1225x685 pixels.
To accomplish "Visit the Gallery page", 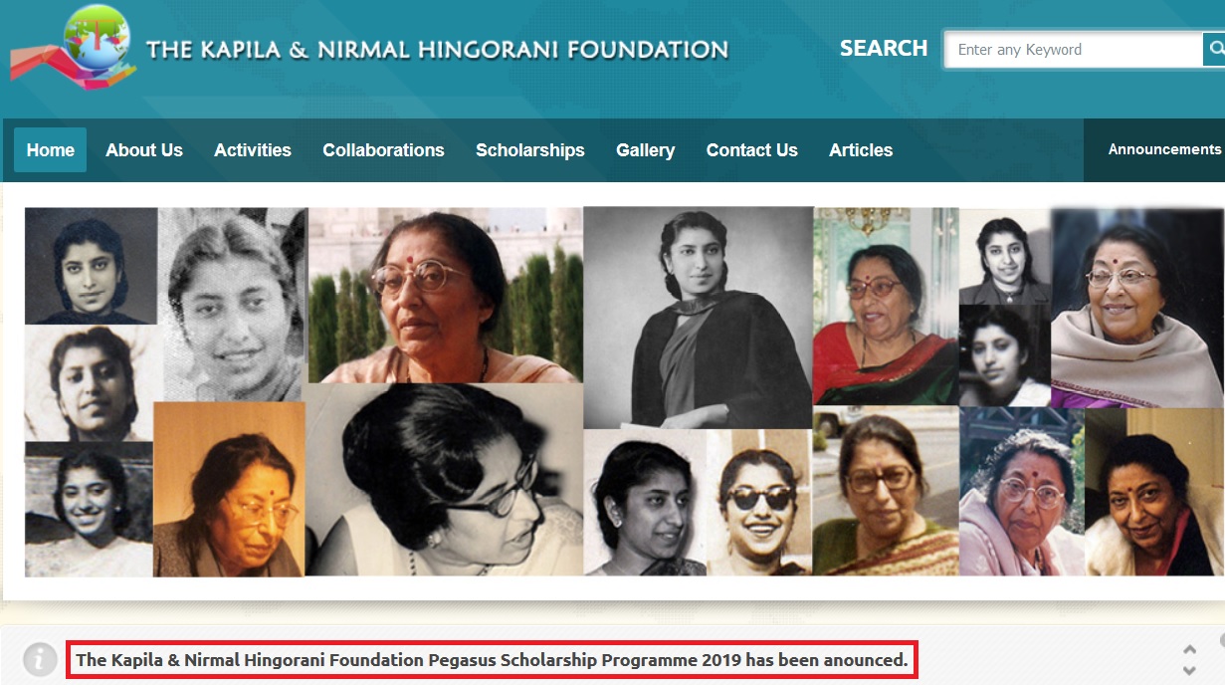I will click(645, 150).
